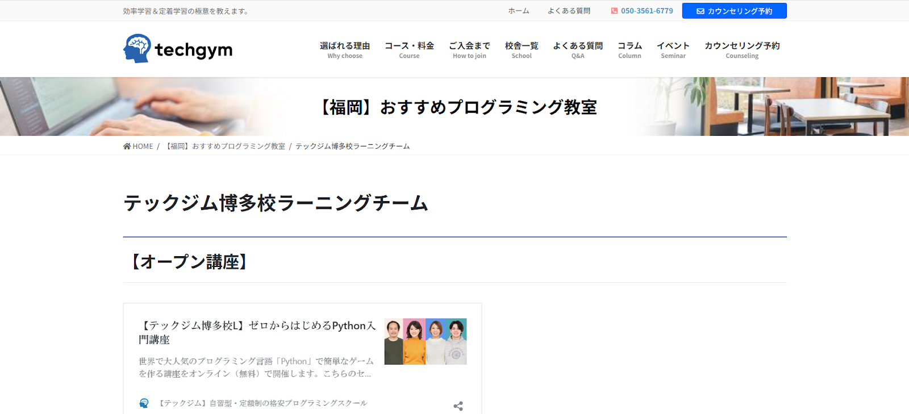
Task: Click the ホーム link in the top bar
Action: [519, 11]
